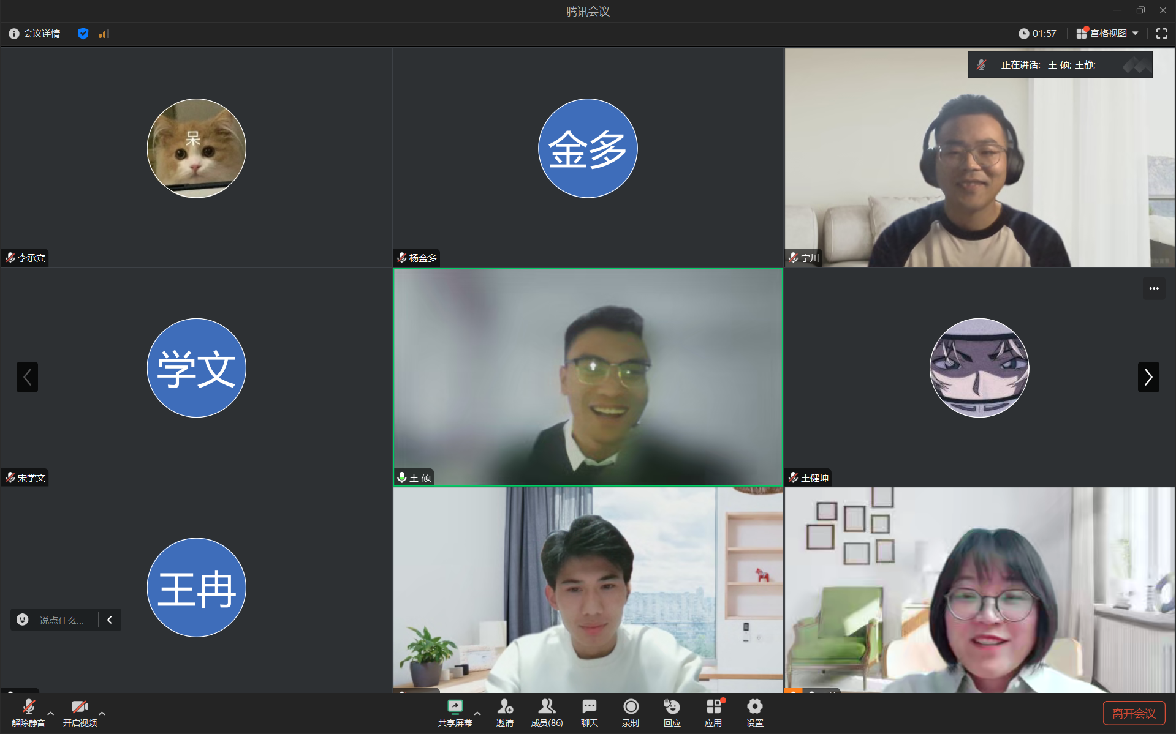The height and width of the screenshot is (734, 1176).
Task: Click the Share Screen (共享屏幕) icon
Action: 455,708
